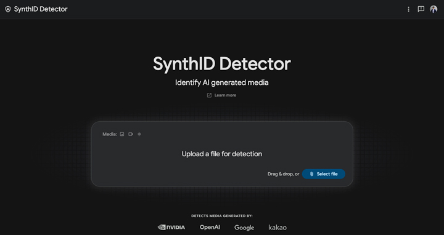This screenshot has height=235, width=444.
Task: Open the three-dot more options menu
Action: point(408,9)
